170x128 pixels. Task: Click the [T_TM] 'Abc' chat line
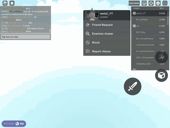(x=17, y=23)
